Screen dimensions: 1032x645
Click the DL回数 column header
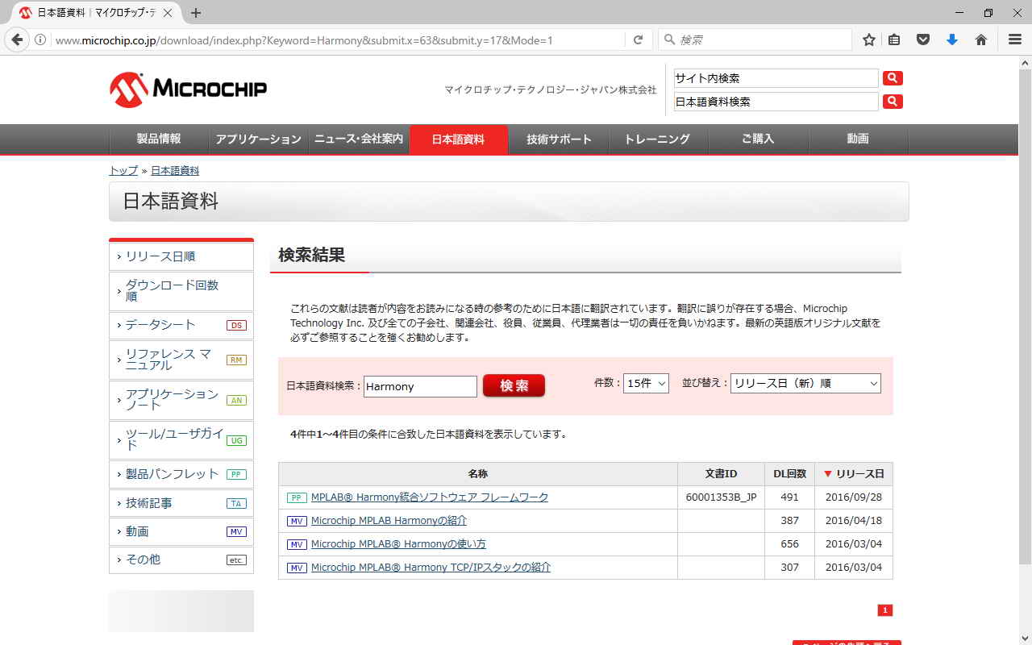tap(789, 474)
